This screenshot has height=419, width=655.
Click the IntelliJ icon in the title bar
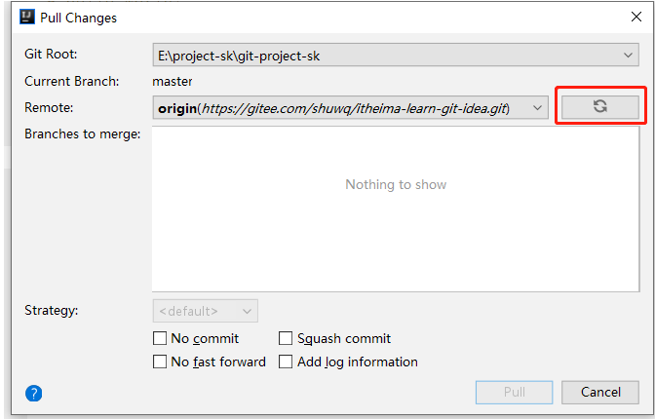pos(27,18)
